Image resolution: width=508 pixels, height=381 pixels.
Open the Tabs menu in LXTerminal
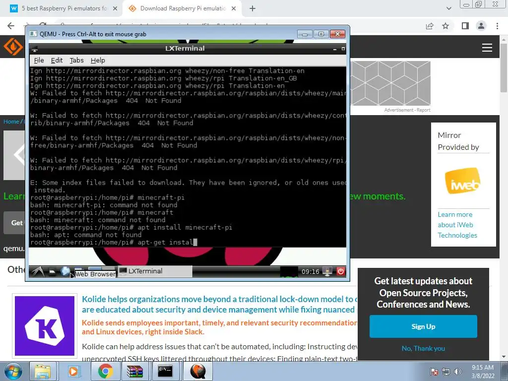point(76,60)
